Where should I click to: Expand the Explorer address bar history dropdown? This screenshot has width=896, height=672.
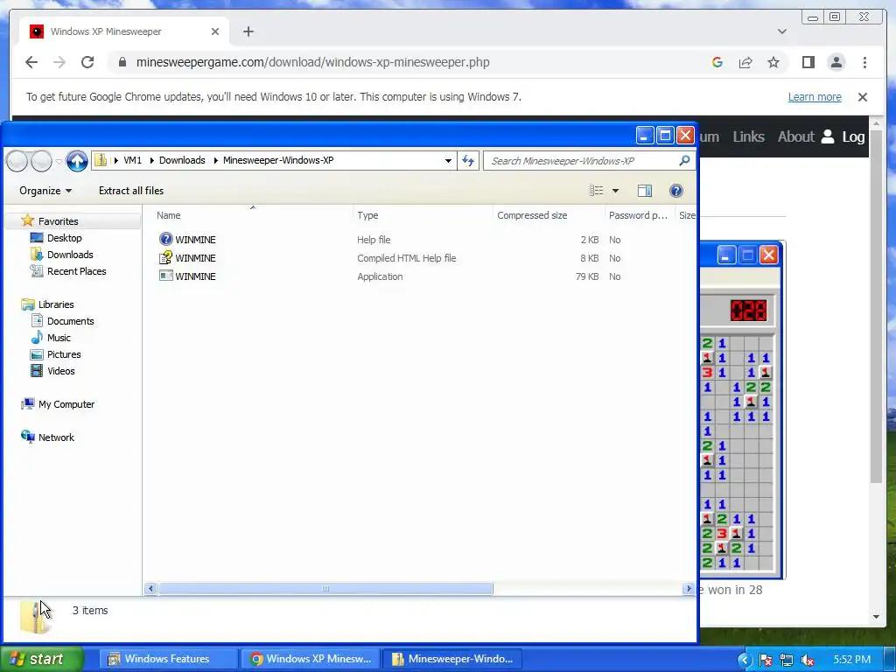tap(448, 161)
